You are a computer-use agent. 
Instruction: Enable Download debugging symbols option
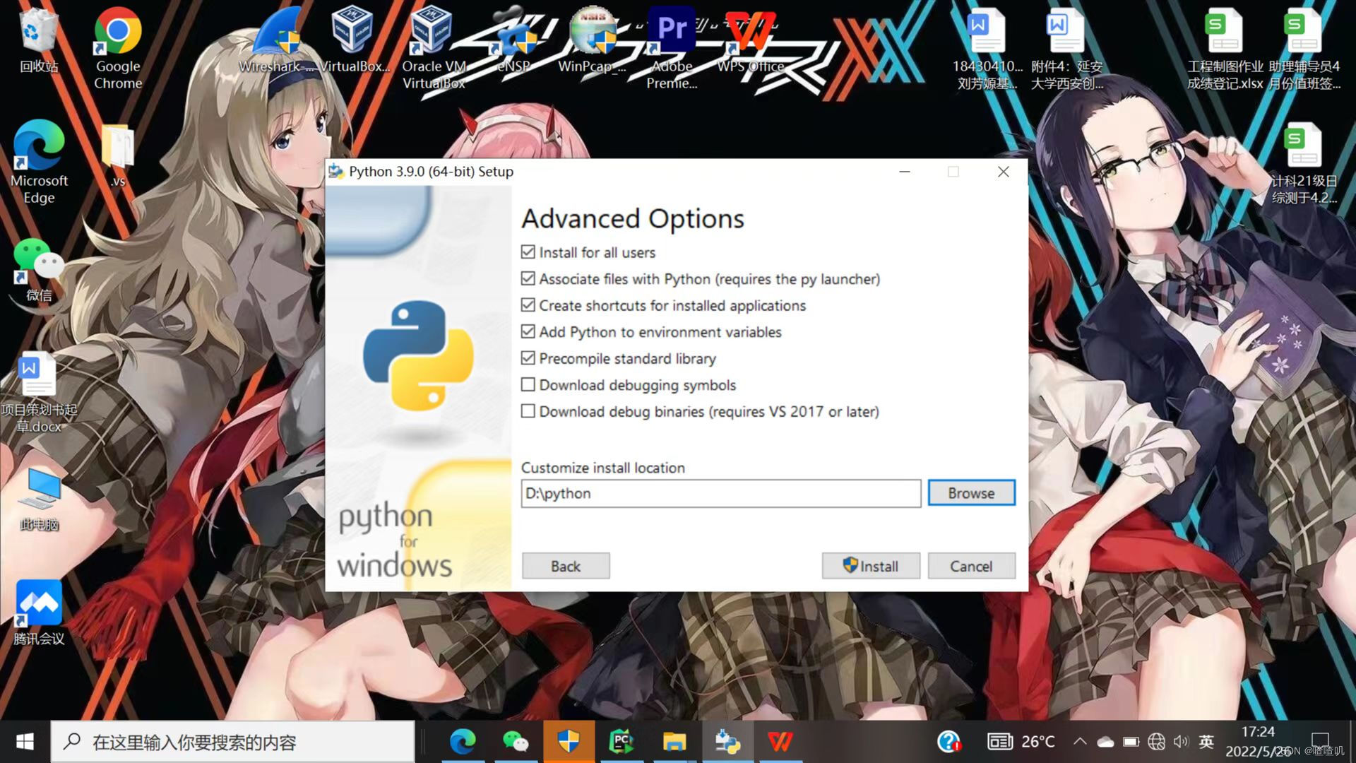pos(528,384)
